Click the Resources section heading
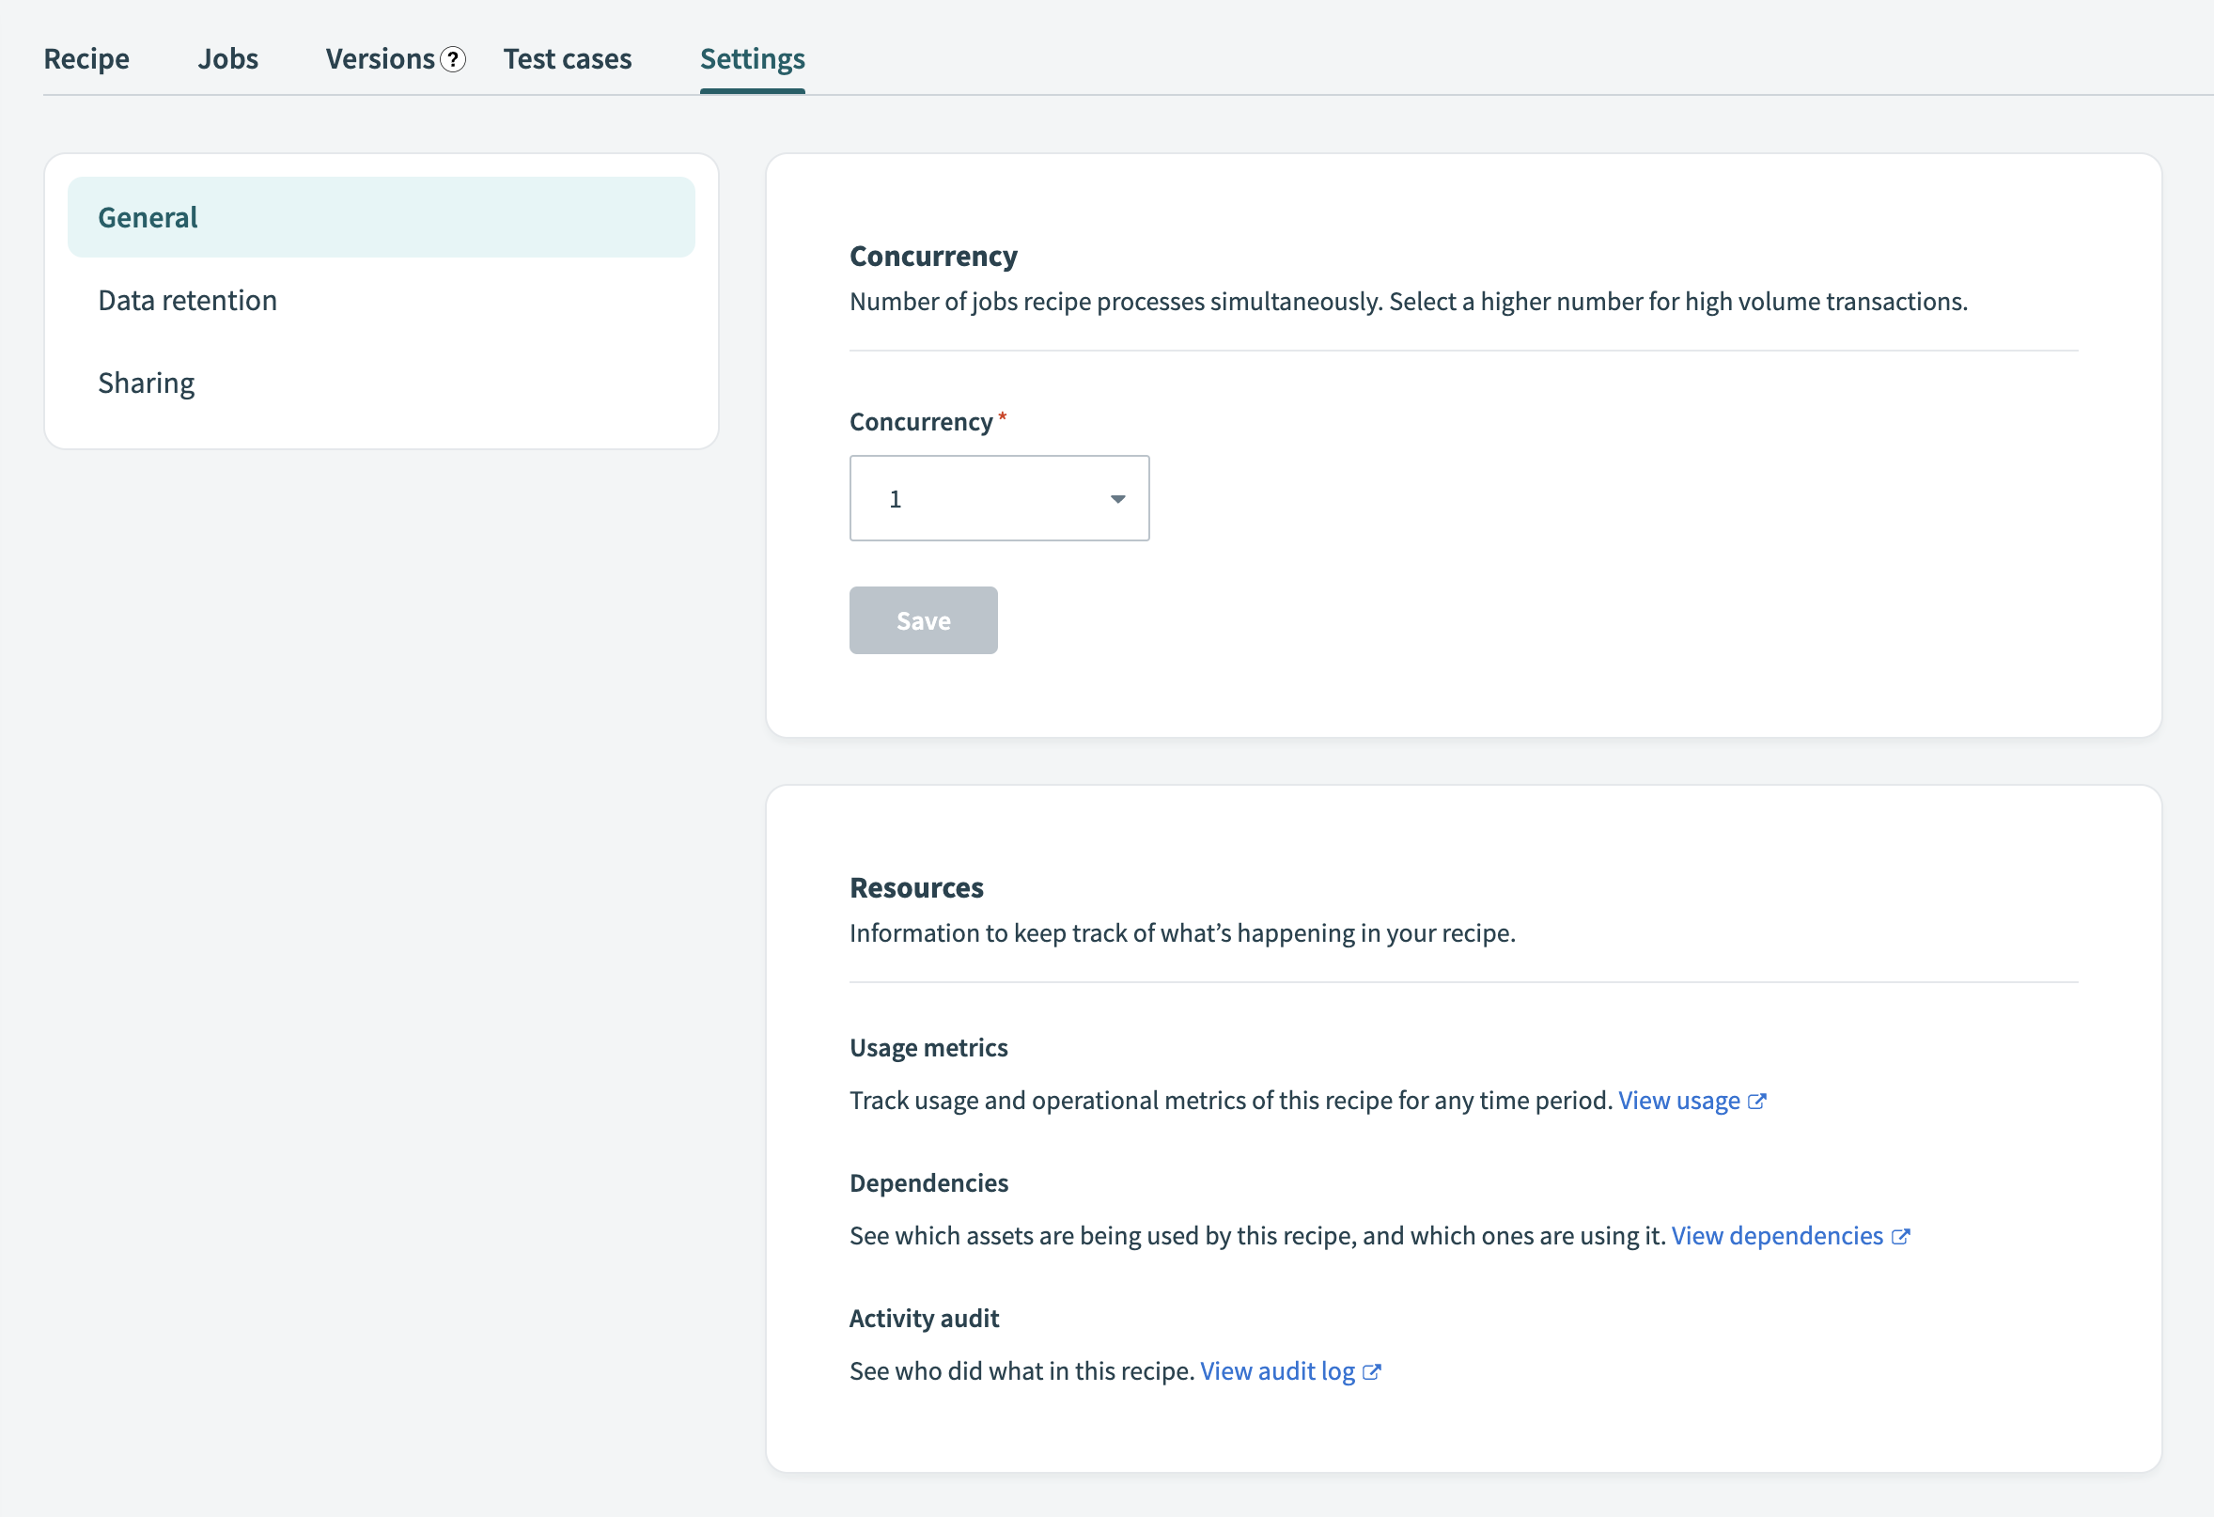Image resolution: width=2214 pixels, height=1517 pixels. (x=915, y=887)
